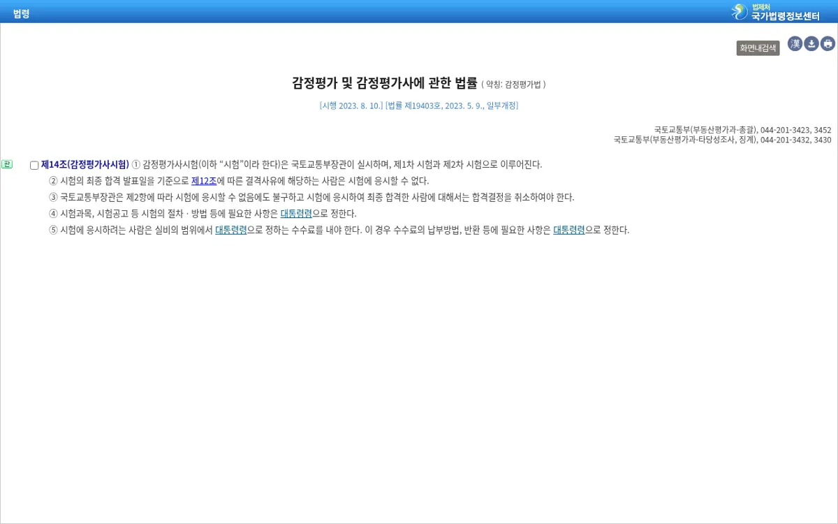The height and width of the screenshot is (524, 838).
Task: Click the download (save) icon
Action: click(811, 44)
